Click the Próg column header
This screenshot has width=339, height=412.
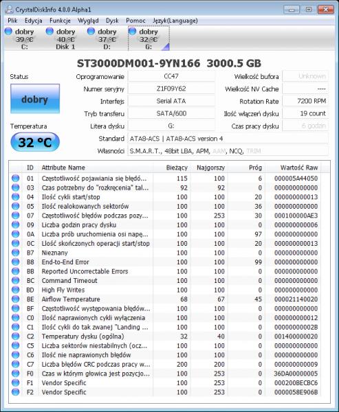click(246, 168)
